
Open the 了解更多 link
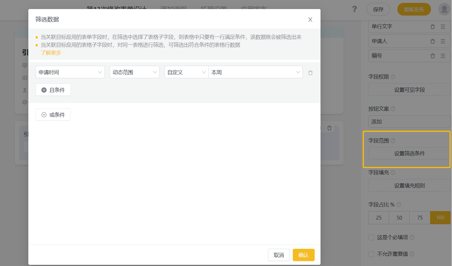(x=51, y=53)
